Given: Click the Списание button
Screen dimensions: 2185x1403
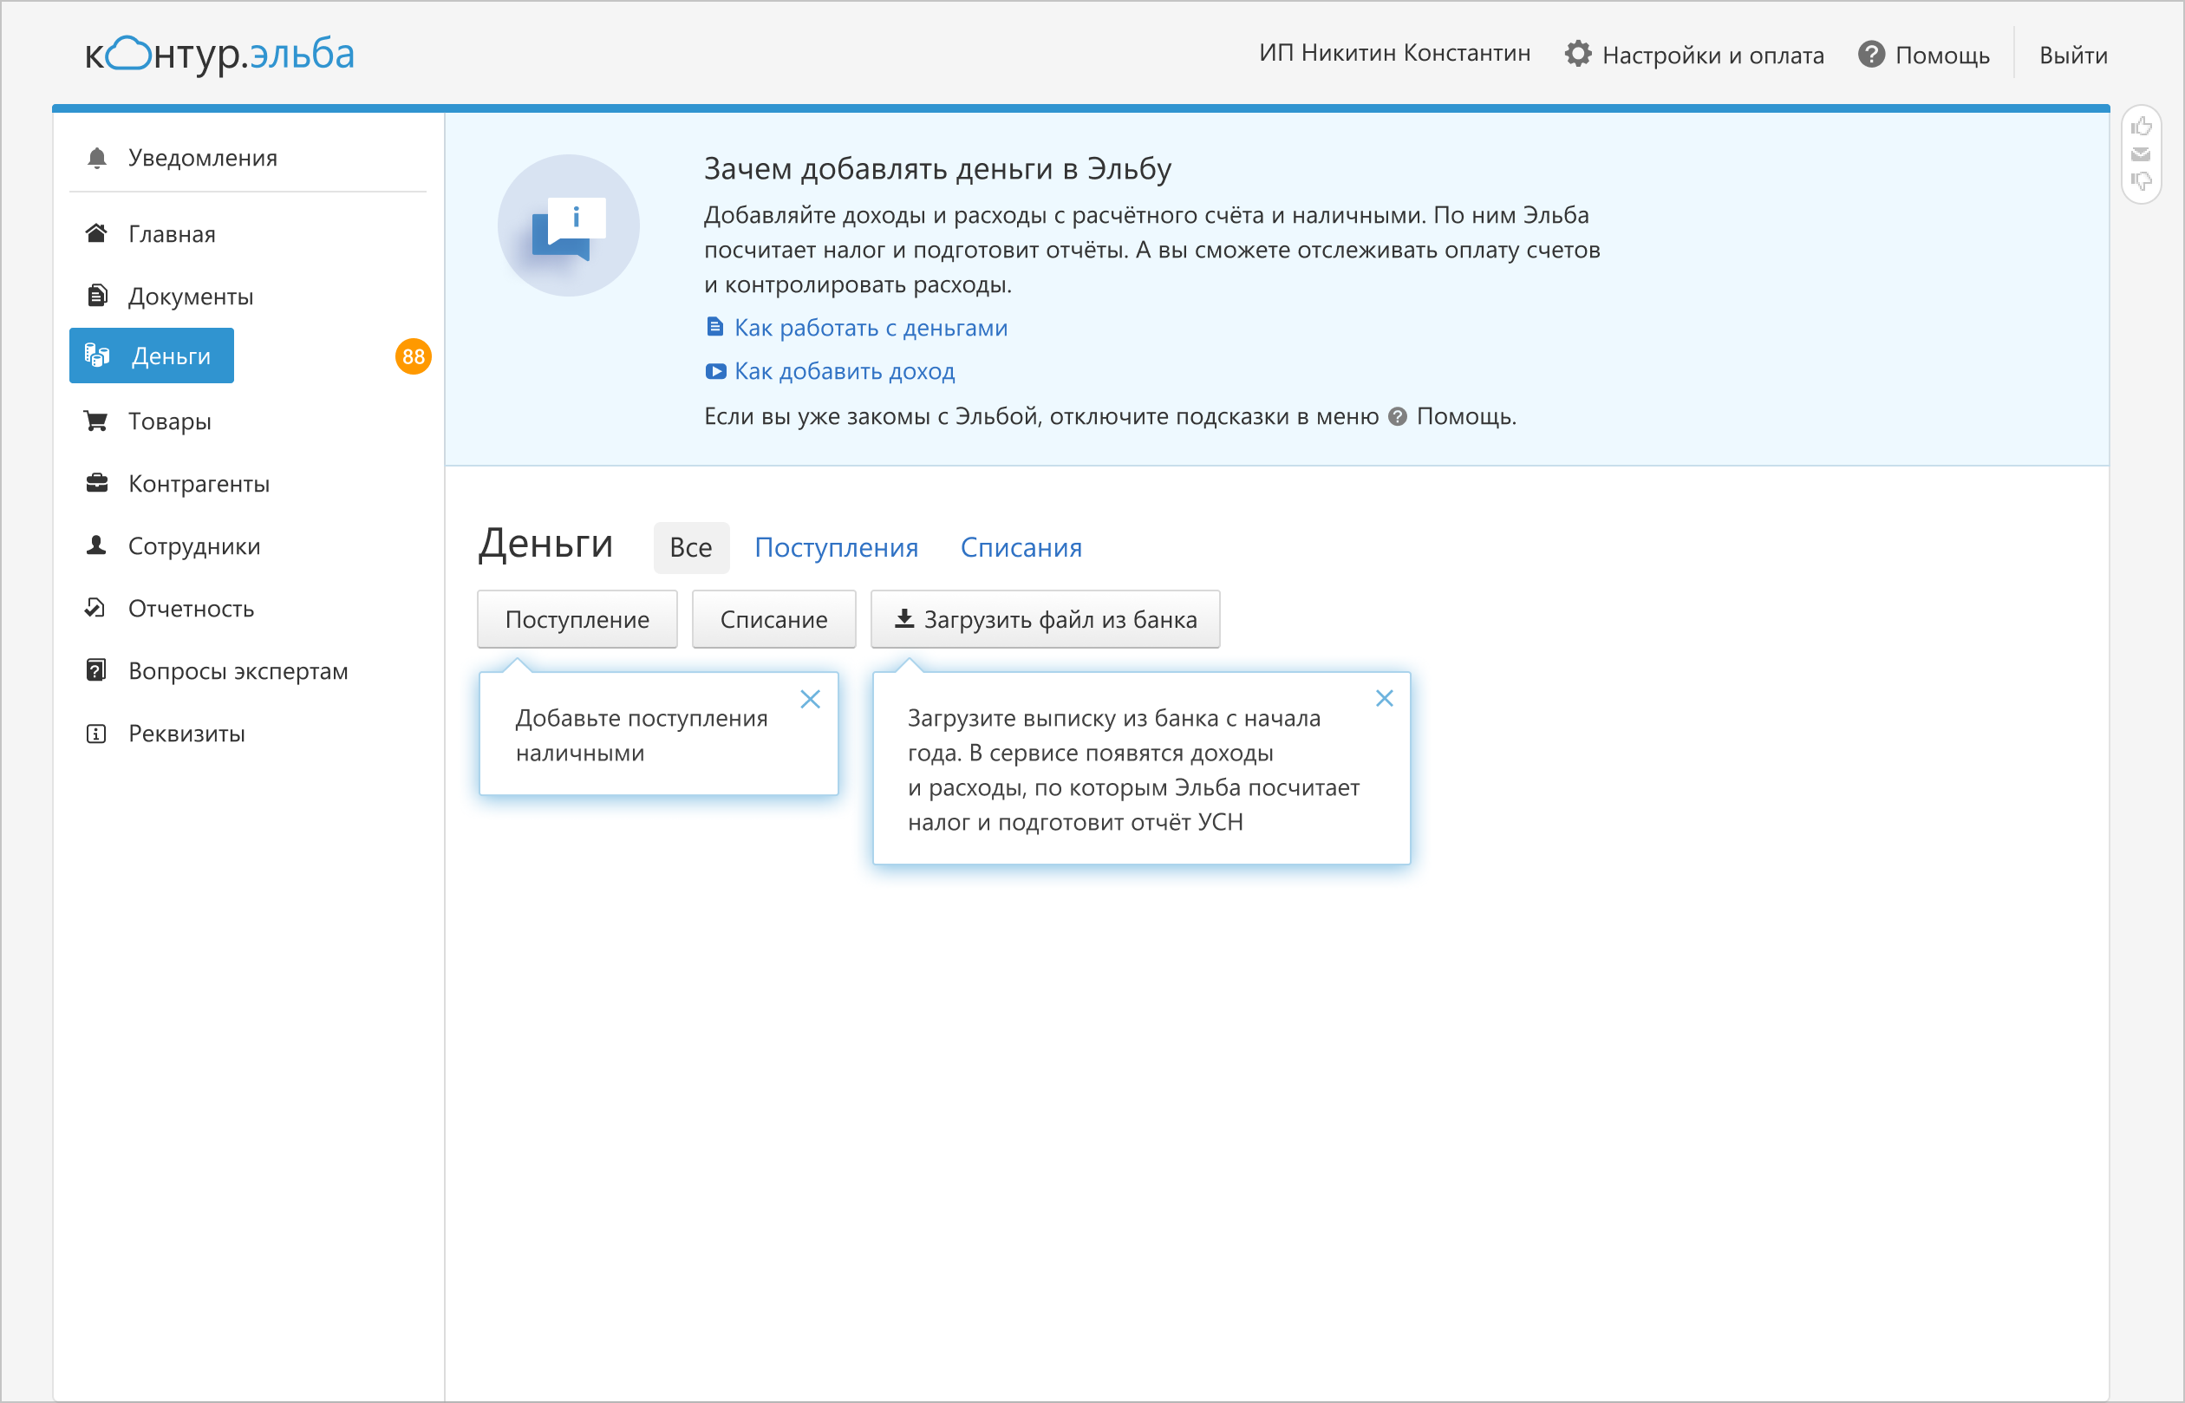Looking at the screenshot, I should pos(774,618).
